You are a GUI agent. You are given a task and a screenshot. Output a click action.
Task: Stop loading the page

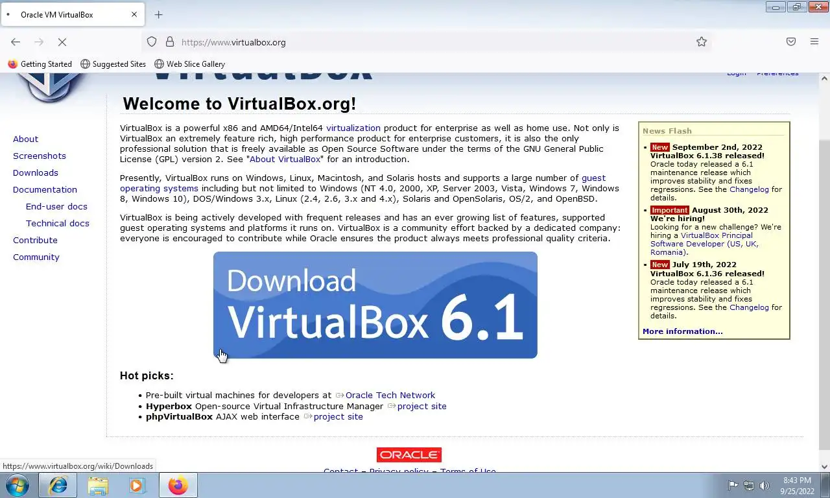[x=62, y=41]
